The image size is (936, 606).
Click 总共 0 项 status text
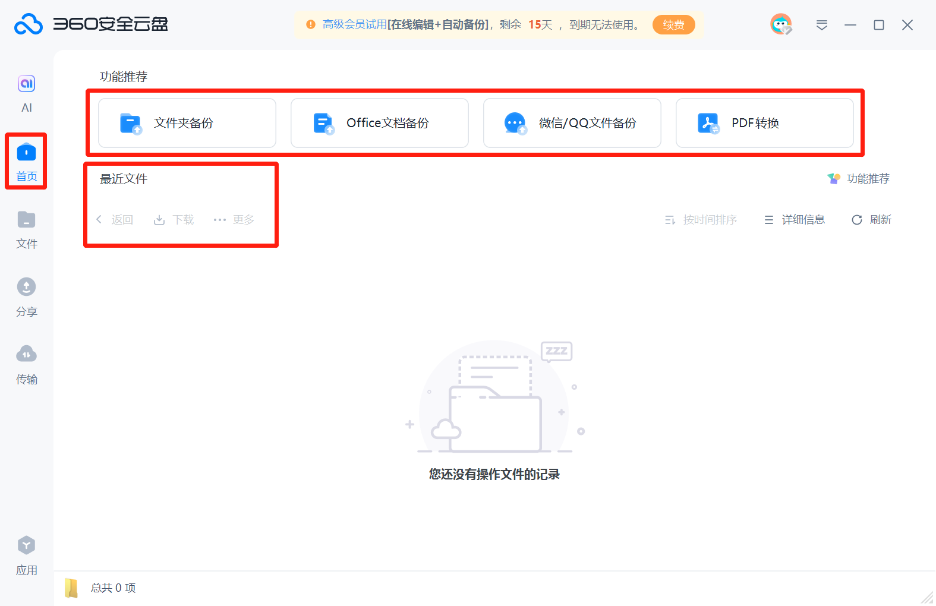pos(113,588)
